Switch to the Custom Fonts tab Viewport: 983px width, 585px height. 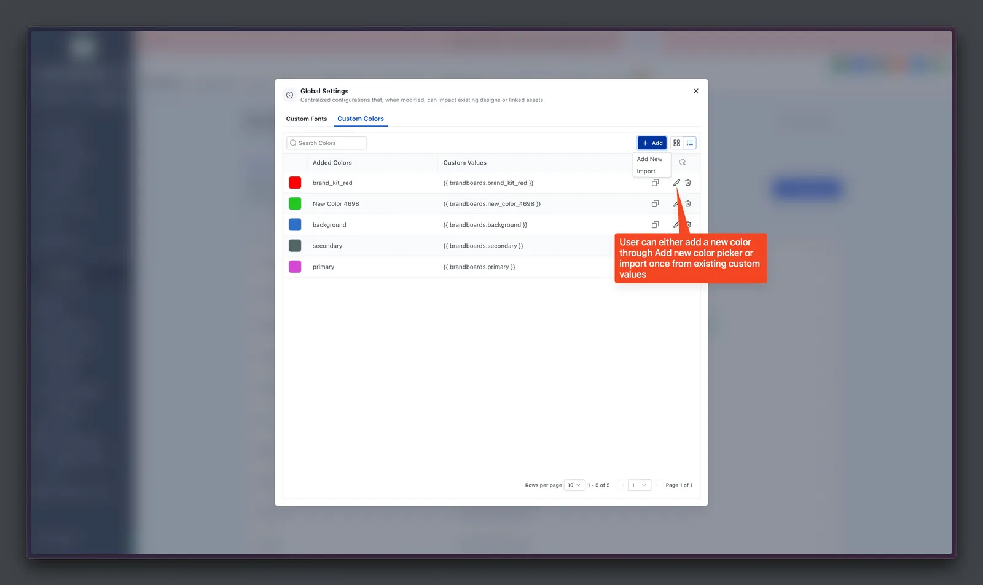307,119
